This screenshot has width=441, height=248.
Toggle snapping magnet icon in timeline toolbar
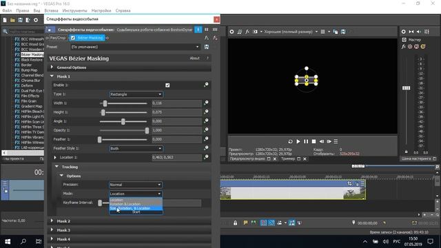point(263,223)
